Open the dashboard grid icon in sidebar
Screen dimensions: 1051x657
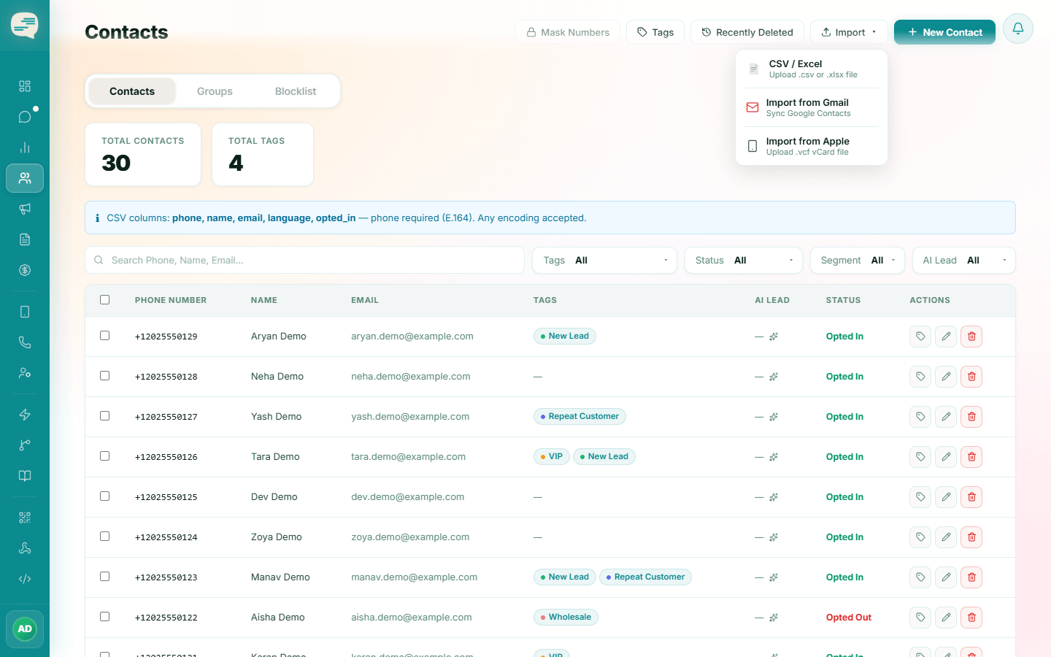pyautogui.click(x=25, y=86)
